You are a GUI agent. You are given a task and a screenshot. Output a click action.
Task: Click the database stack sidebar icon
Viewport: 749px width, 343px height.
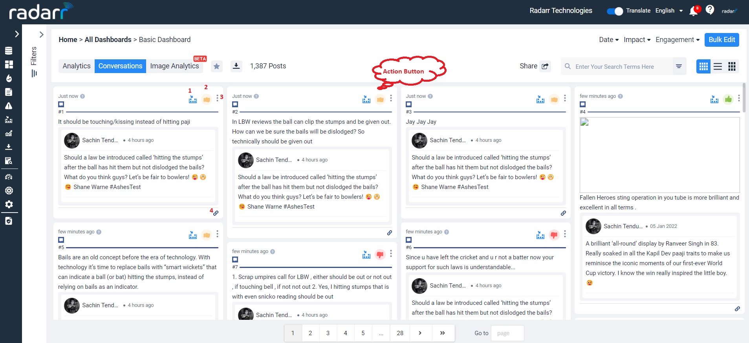point(9,50)
